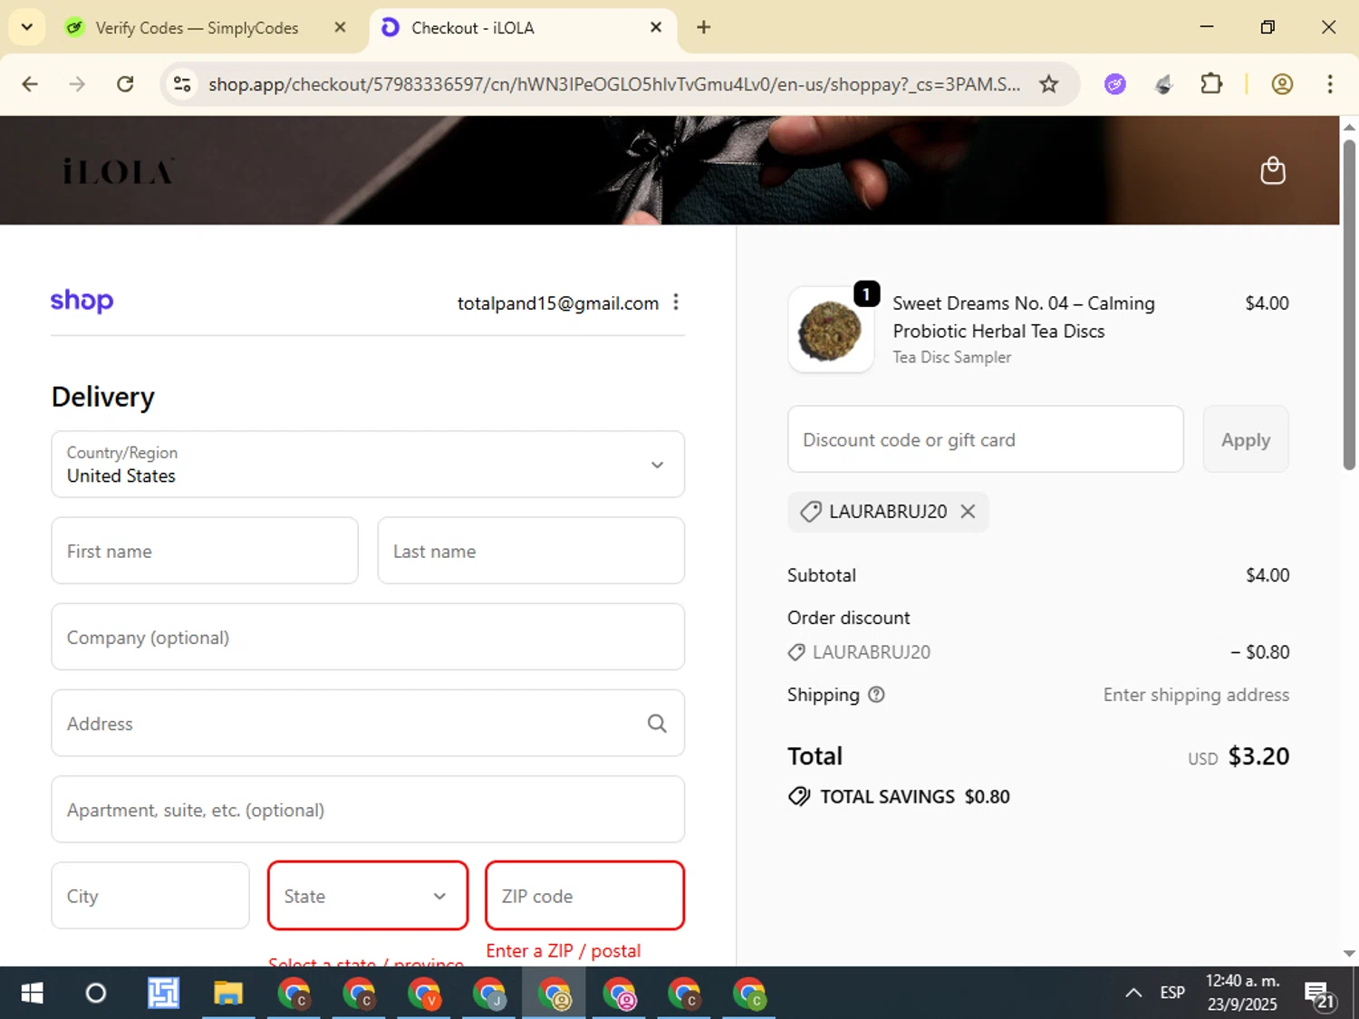
Task: Expand the Country/Region dropdown
Action: click(368, 464)
